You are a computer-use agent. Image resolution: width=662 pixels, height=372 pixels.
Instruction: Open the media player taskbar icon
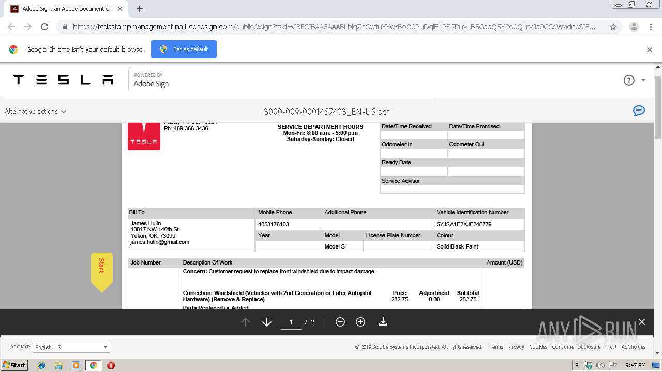pos(76,365)
